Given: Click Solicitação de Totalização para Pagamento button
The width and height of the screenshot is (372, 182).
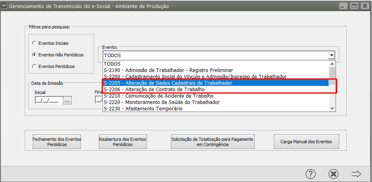Looking at the screenshot, I should pos(213,142).
